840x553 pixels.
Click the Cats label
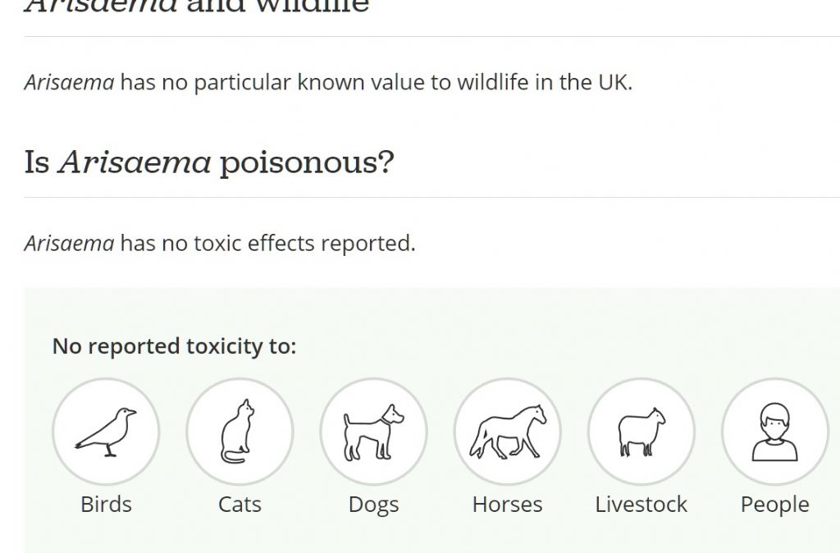(240, 505)
